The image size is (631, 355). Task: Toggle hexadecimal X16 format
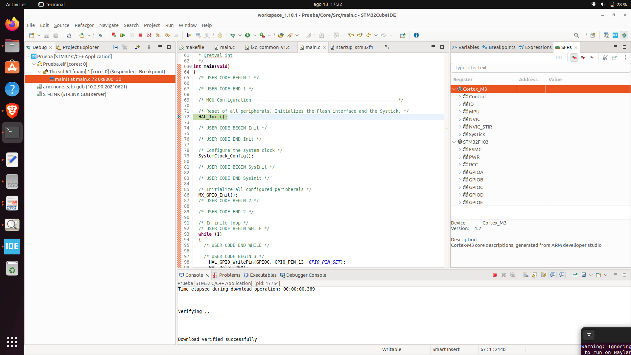(x=574, y=58)
